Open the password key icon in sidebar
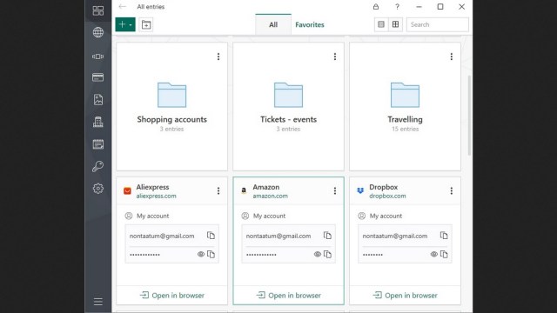The height and width of the screenshot is (313, 557). (98, 166)
